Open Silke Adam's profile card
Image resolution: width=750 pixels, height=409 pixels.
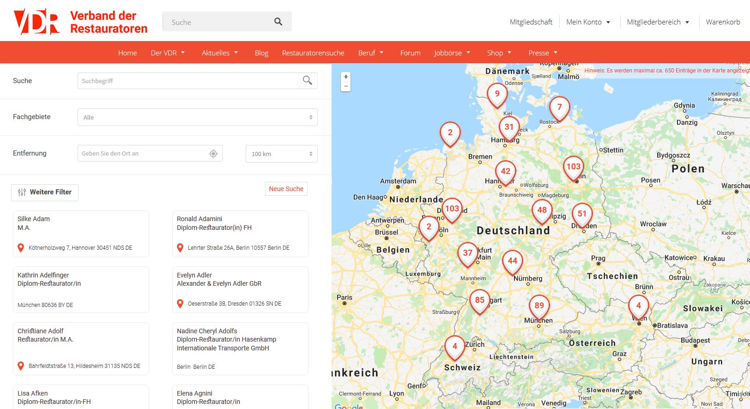81,234
